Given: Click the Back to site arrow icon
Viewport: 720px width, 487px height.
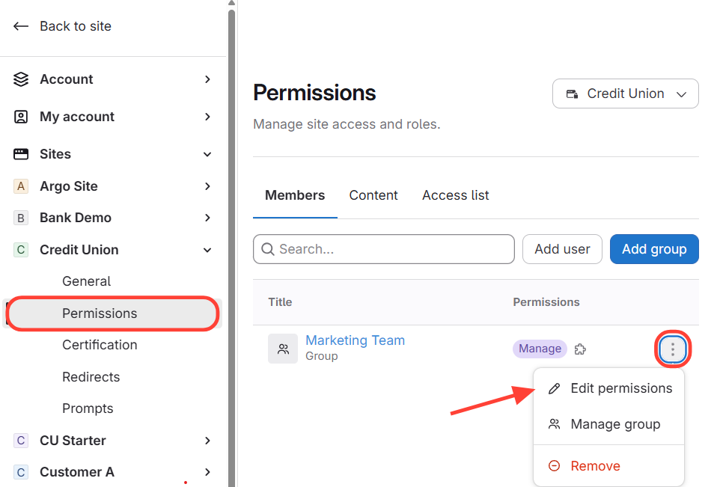Looking at the screenshot, I should (x=21, y=26).
